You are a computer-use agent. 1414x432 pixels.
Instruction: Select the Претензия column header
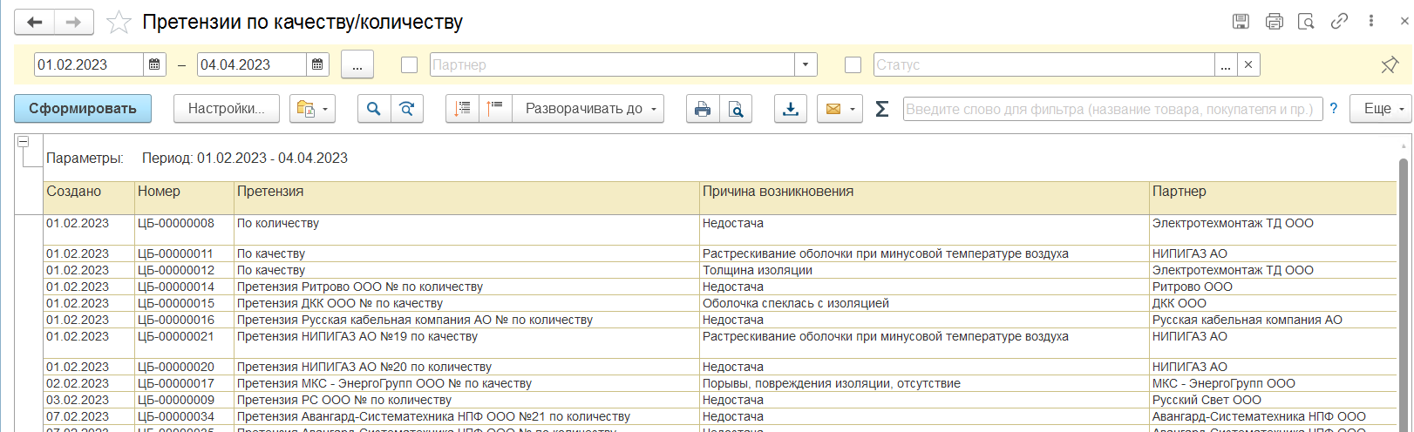(x=466, y=198)
